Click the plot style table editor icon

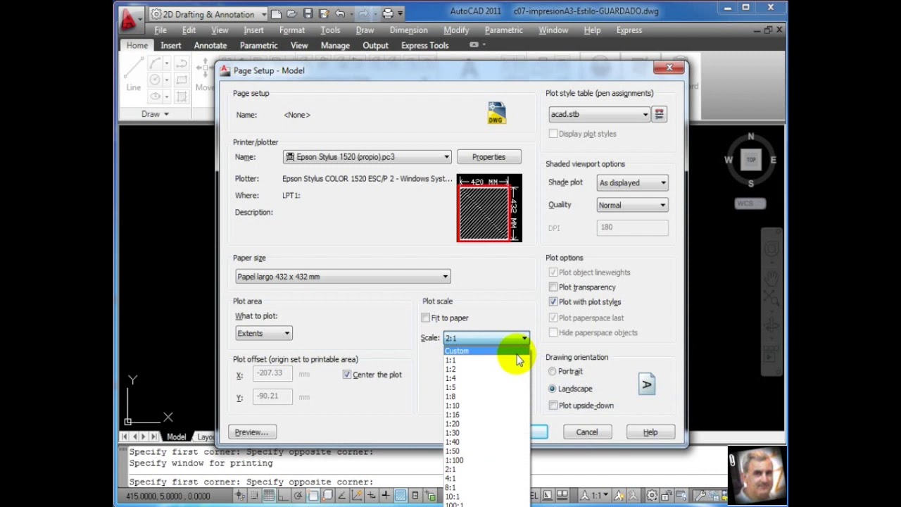[x=659, y=114]
